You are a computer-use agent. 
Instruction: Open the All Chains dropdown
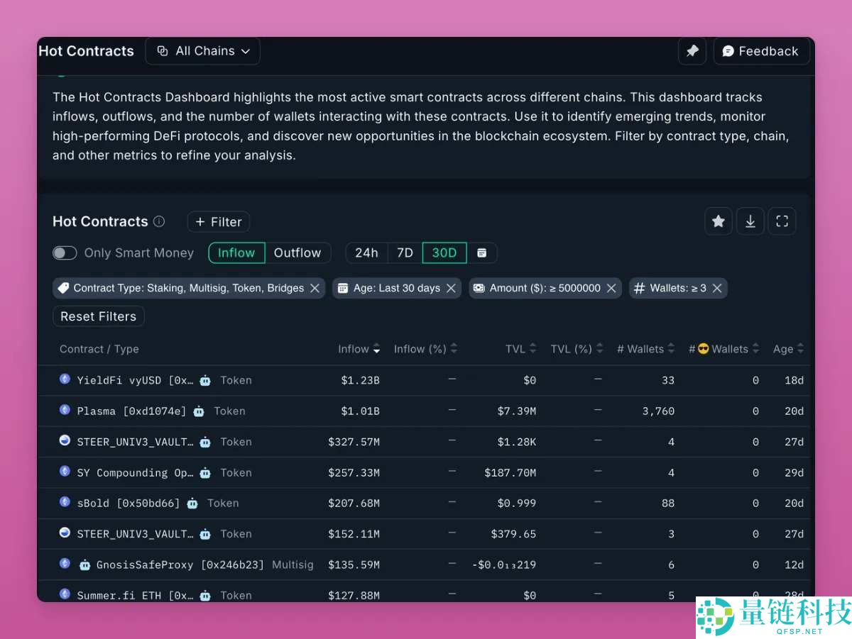[x=203, y=51]
